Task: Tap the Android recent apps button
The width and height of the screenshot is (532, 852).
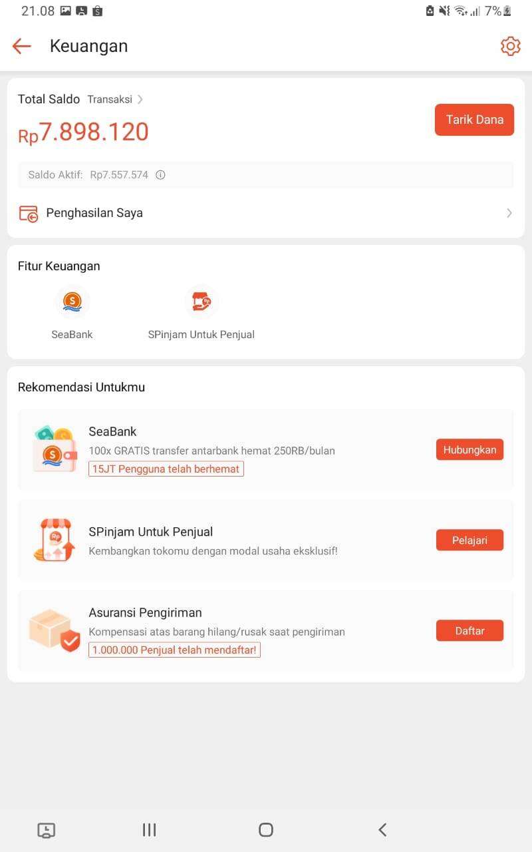Action: (x=149, y=829)
